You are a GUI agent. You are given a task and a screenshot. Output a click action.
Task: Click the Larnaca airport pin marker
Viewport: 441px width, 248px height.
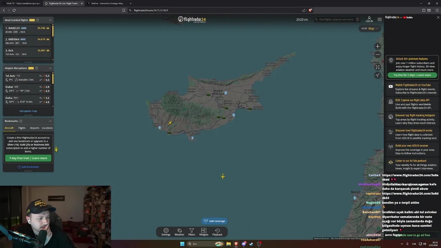point(234,115)
